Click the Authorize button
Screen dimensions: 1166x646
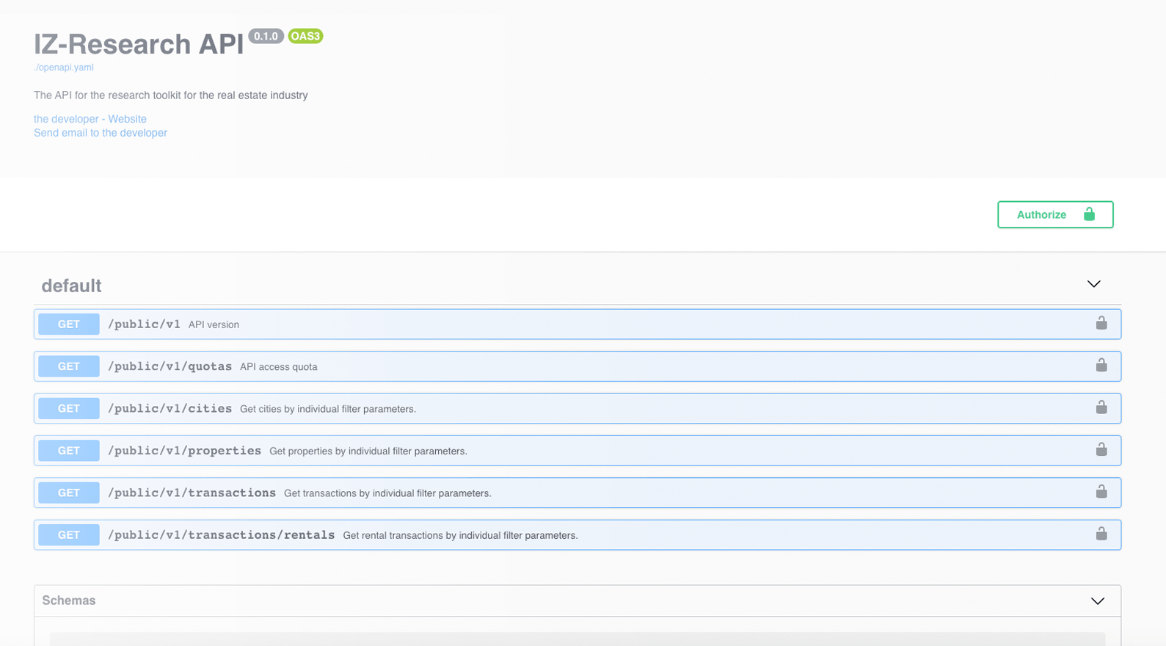pos(1055,214)
